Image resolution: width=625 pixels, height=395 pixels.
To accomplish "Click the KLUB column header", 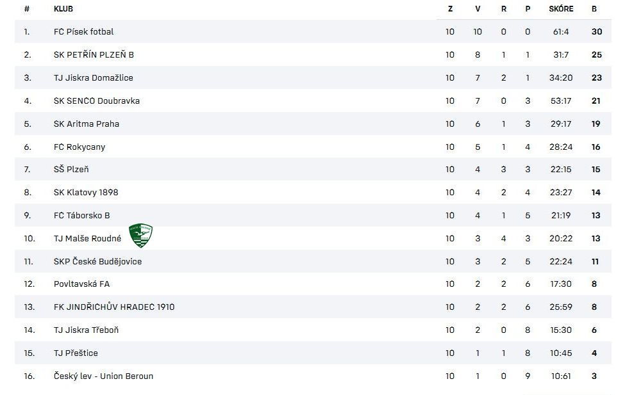I will coord(63,9).
